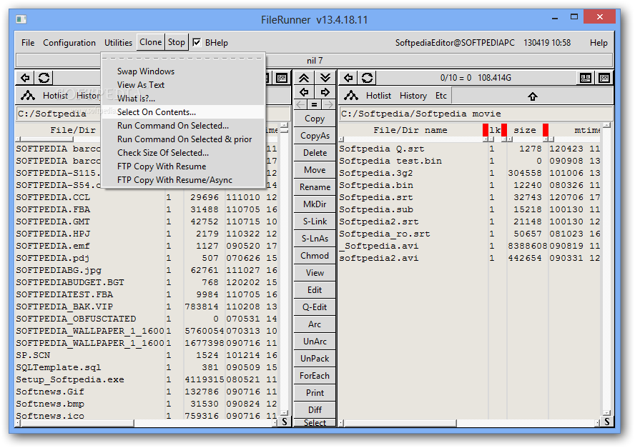The width and height of the screenshot is (635, 448).
Task: Click the FileRunner application icon in title bar
Action: point(21,19)
